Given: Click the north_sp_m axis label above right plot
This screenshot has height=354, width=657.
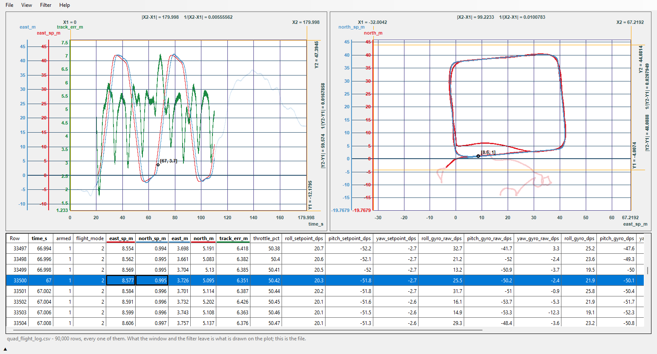Looking at the screenshot, I should click(x=352, y=27).
